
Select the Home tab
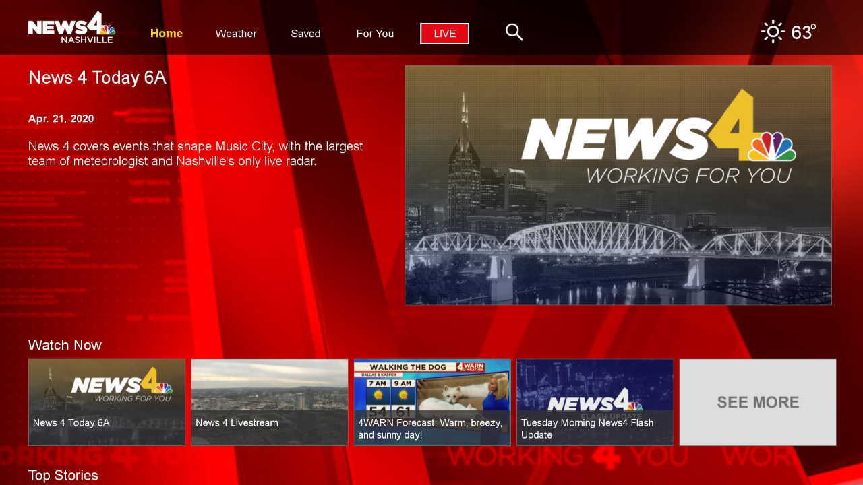coord(166,33)
